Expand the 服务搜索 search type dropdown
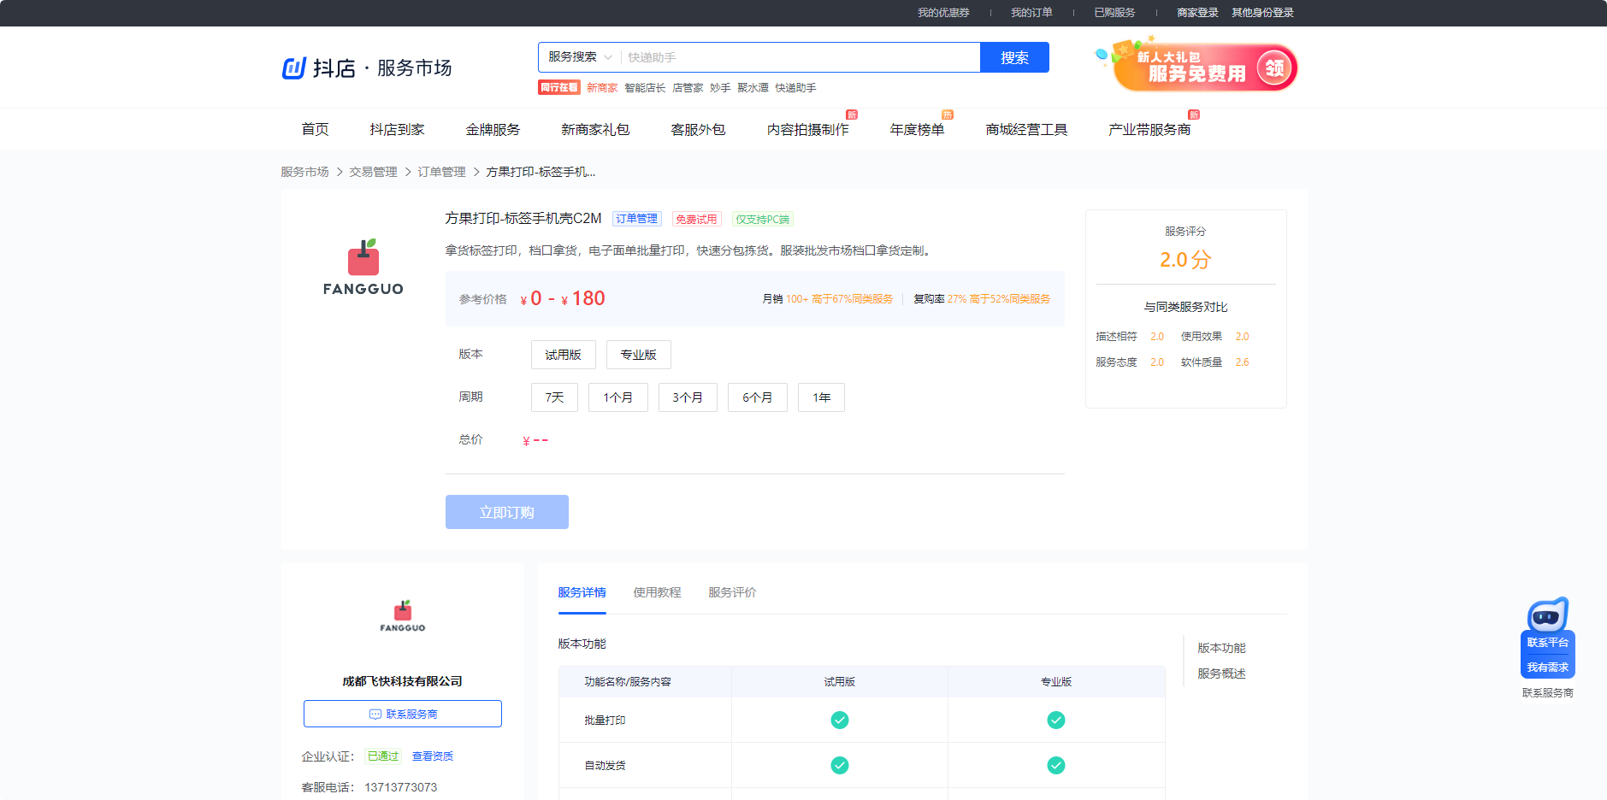Viewport: 1607px width, 800px height. pos(580,57)
